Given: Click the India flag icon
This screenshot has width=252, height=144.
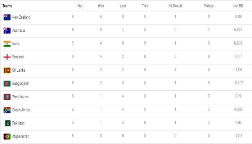Looking at the screenshot, I should click(x=7, y=44).
